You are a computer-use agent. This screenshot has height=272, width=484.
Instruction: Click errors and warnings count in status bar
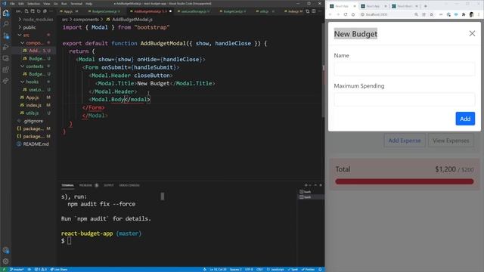(x=40, y=269)
